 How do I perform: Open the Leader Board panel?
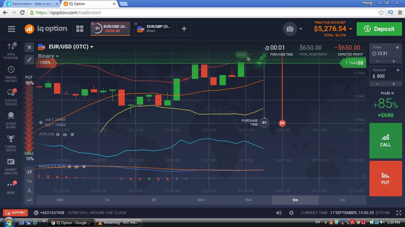11,120
